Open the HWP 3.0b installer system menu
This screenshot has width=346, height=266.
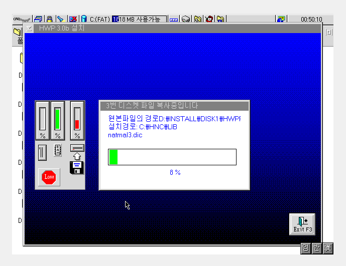click(30, 29)
